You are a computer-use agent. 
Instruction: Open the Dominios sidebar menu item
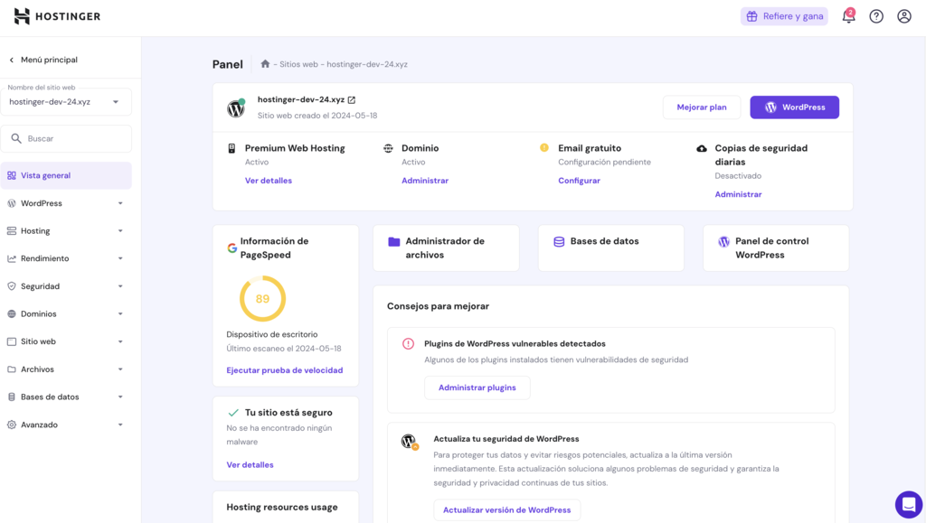(67, 313)
